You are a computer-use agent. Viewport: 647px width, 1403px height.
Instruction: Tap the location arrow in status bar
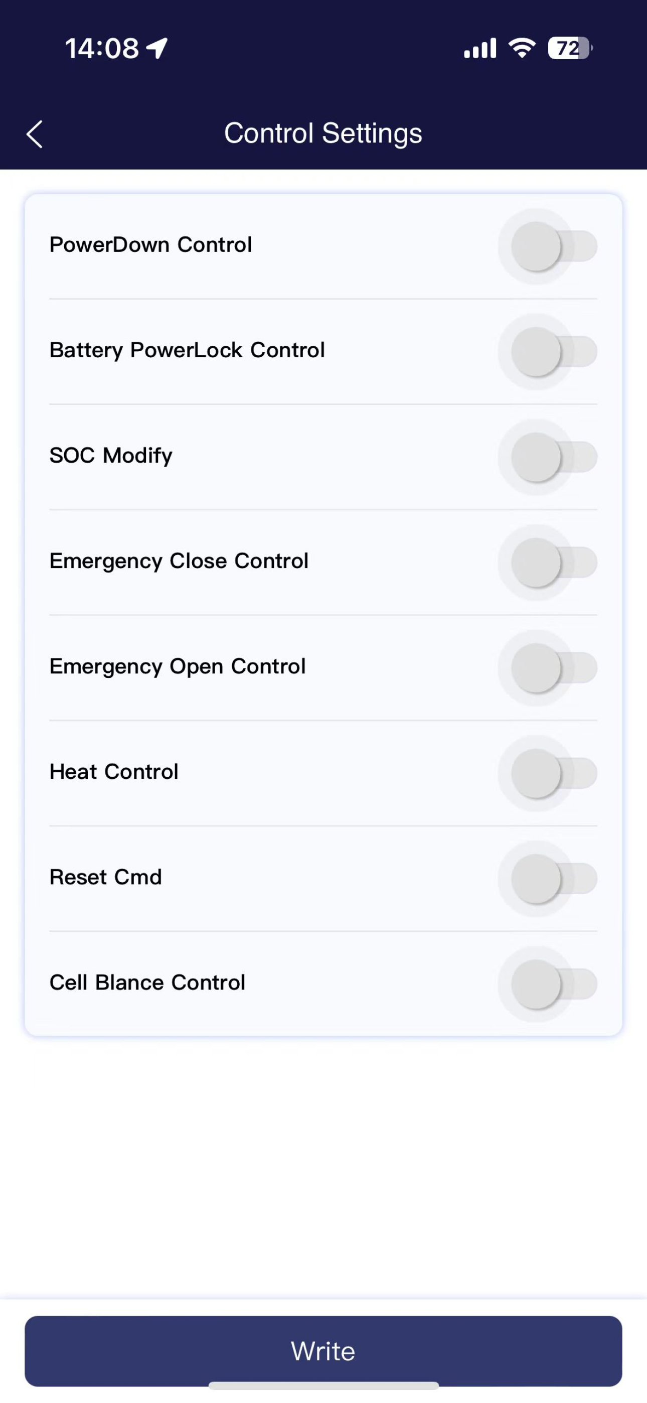point(157,48)
